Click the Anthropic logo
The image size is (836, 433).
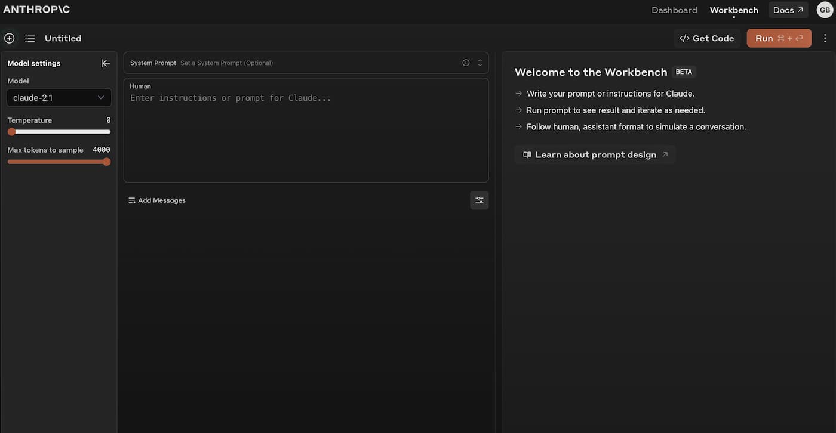36,10
